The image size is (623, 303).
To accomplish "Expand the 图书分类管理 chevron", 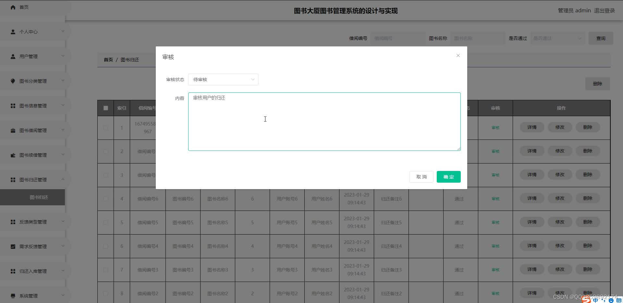I will (63, 81).
